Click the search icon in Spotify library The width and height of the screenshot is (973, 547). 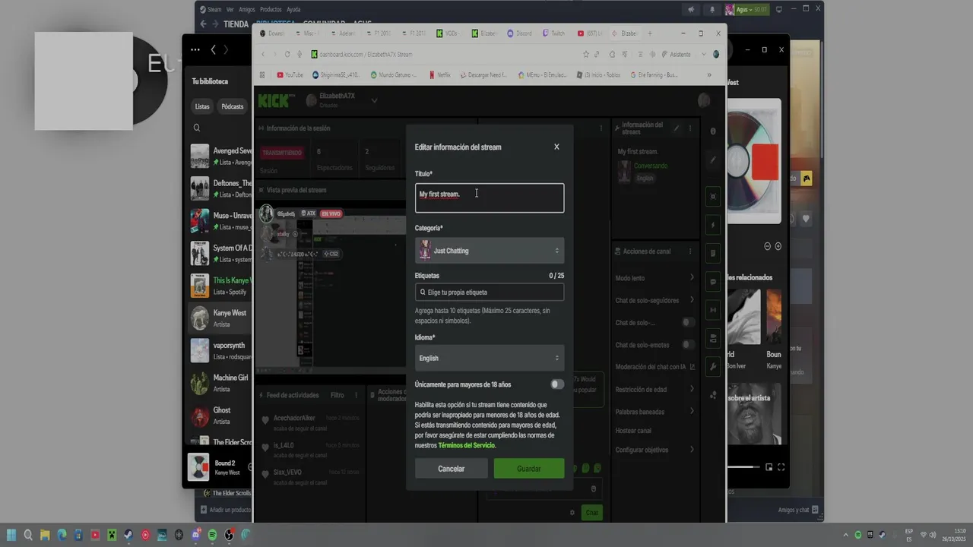[x=197, y=128]
